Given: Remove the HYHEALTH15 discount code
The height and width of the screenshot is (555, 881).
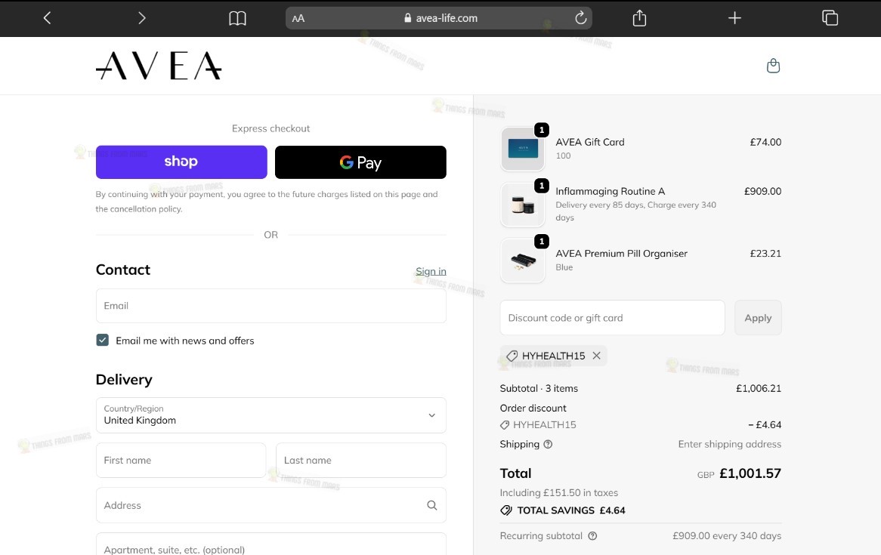Looking at the screenshot, I should point(597,356).
